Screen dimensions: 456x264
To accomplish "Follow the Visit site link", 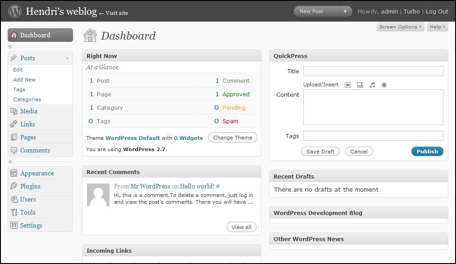I will tap(114, 13).
